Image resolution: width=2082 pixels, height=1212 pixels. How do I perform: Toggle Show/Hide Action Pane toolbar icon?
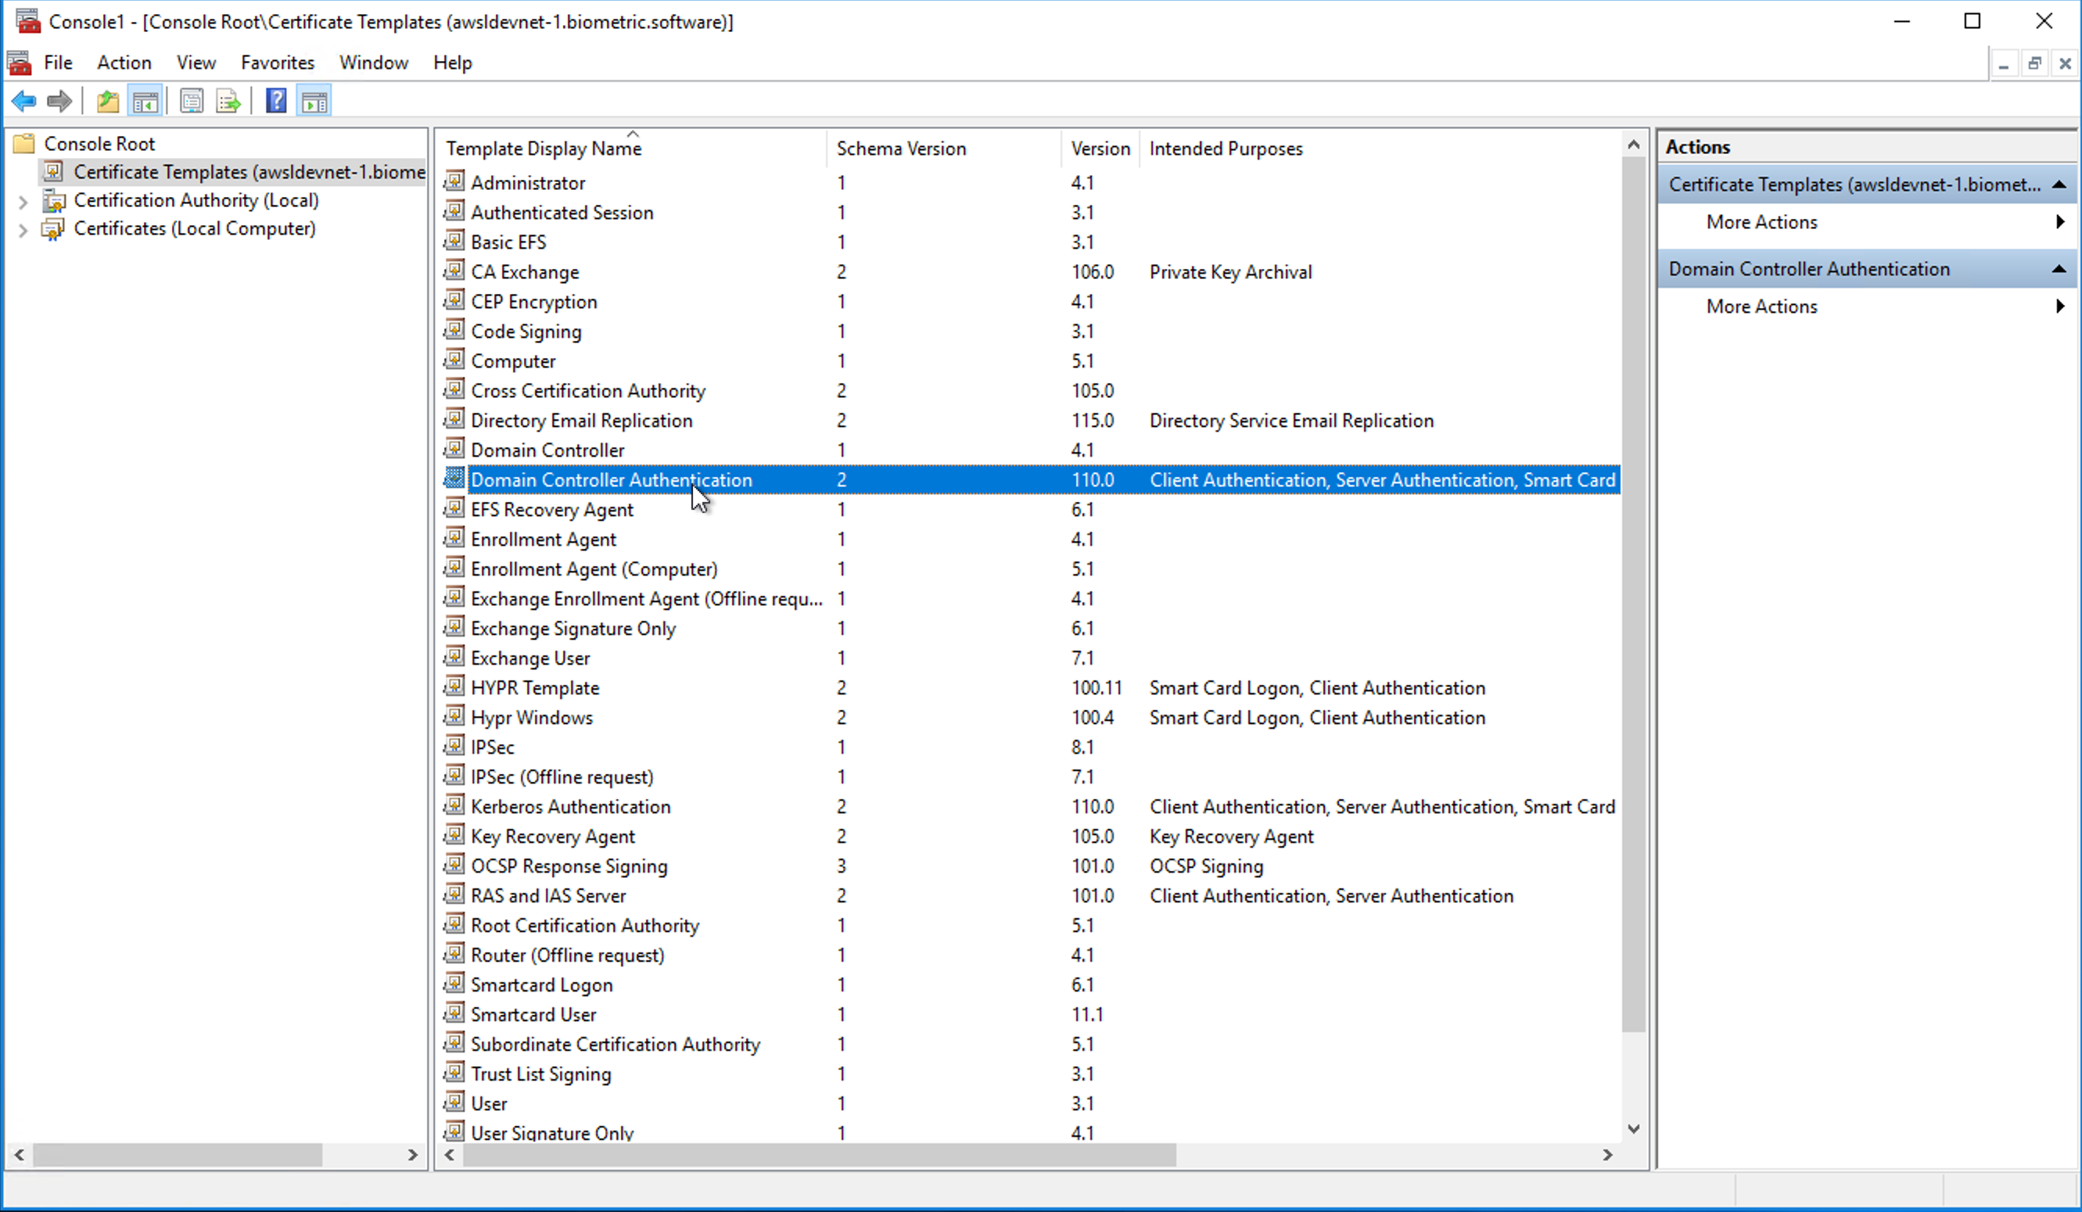pos(314,102)
